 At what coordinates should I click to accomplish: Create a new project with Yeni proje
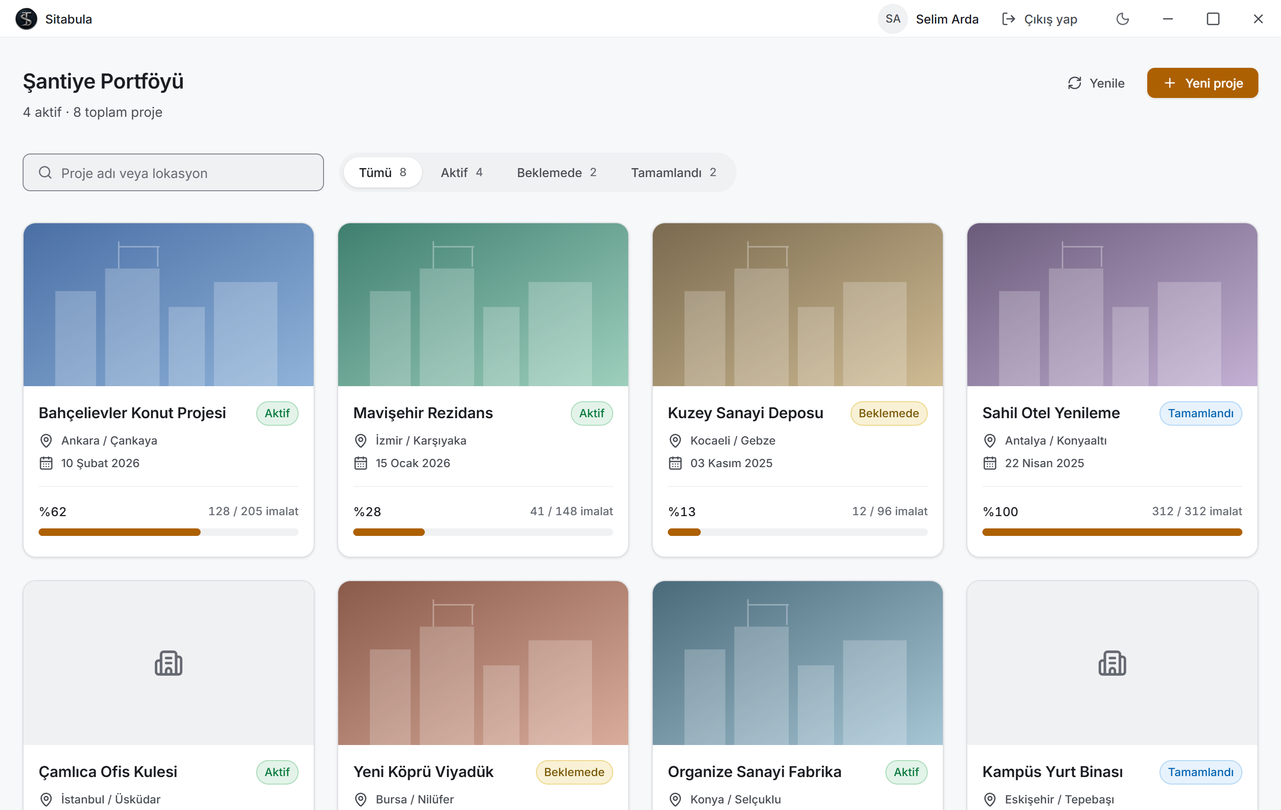pos(1202,83)
